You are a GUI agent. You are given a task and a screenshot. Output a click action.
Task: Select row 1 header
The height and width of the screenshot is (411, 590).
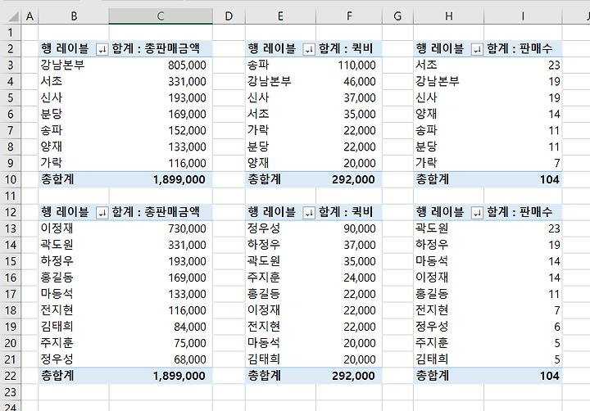pos(11,32)
